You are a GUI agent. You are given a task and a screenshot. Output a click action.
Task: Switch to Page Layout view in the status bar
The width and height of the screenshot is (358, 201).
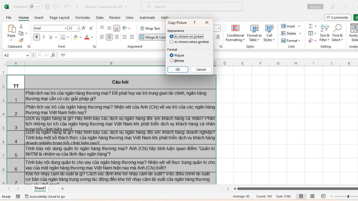[312, 196]
